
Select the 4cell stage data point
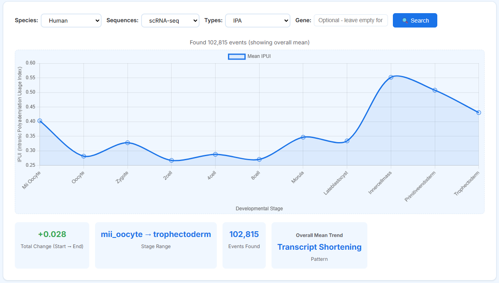click(x=215, y=154)
